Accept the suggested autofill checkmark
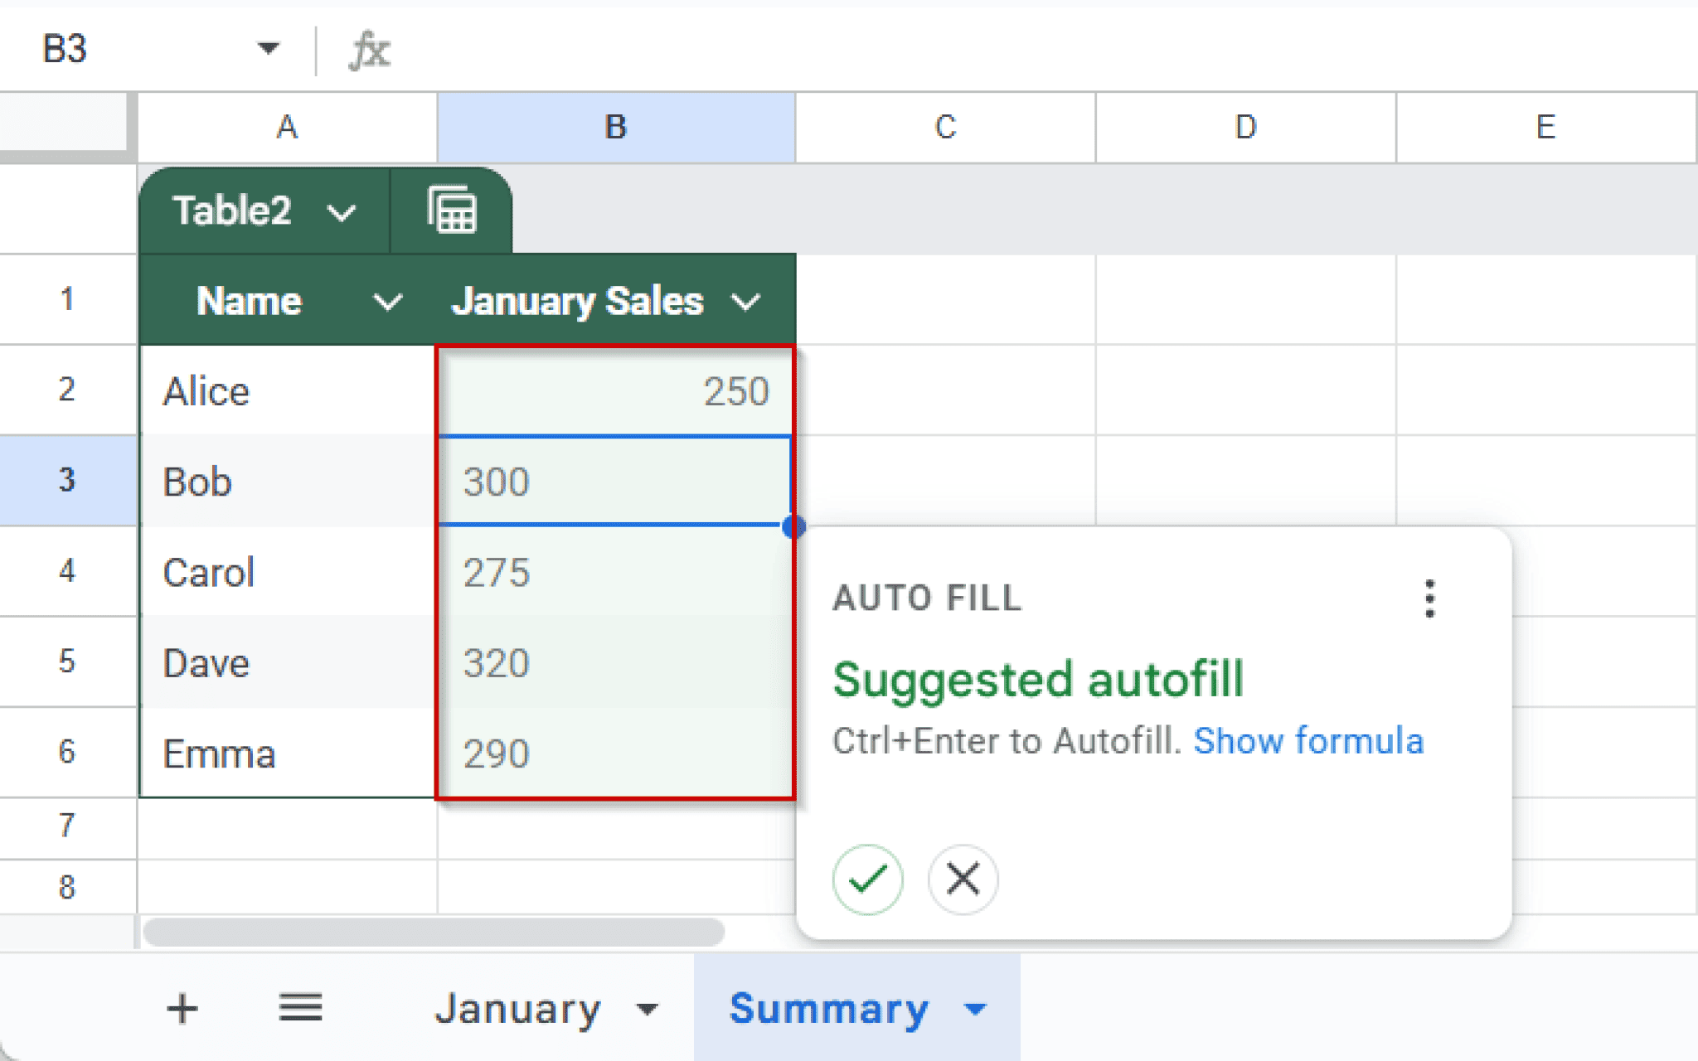This screenshot has width=1698, height=1061. [x=867, y=879]
